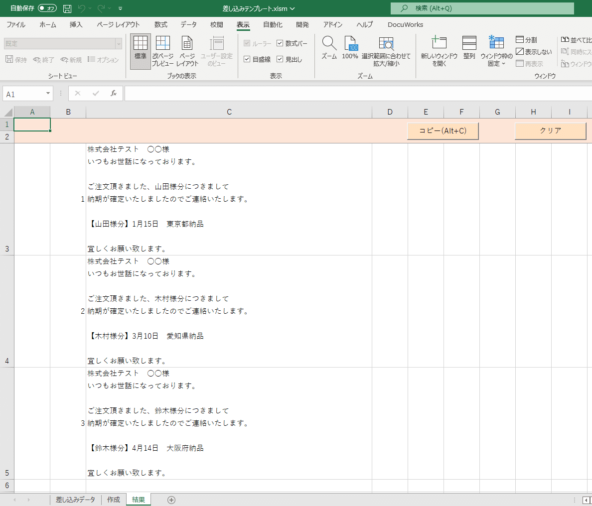Click 選択範囲に合わせて拡大/縮小 icon
Viewport: 592px width, 506px height.
(x=386, y=51)
